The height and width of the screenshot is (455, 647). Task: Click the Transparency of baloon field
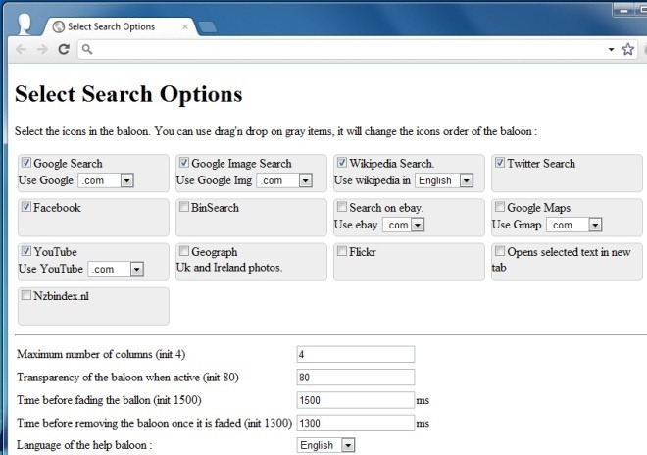355,377
